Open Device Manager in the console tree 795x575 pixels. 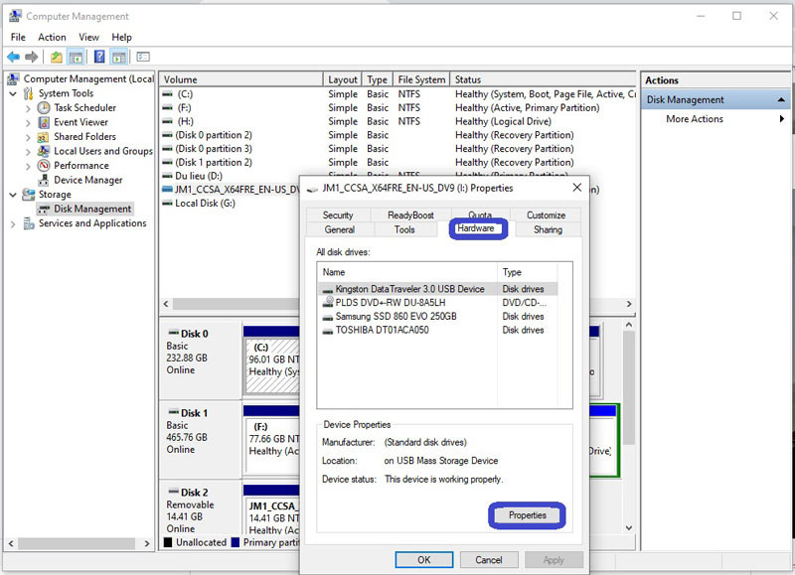[87, 180]
